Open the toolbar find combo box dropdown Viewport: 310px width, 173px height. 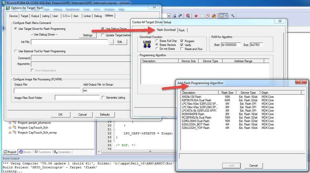pyautogui.click(x=169, y=16)
